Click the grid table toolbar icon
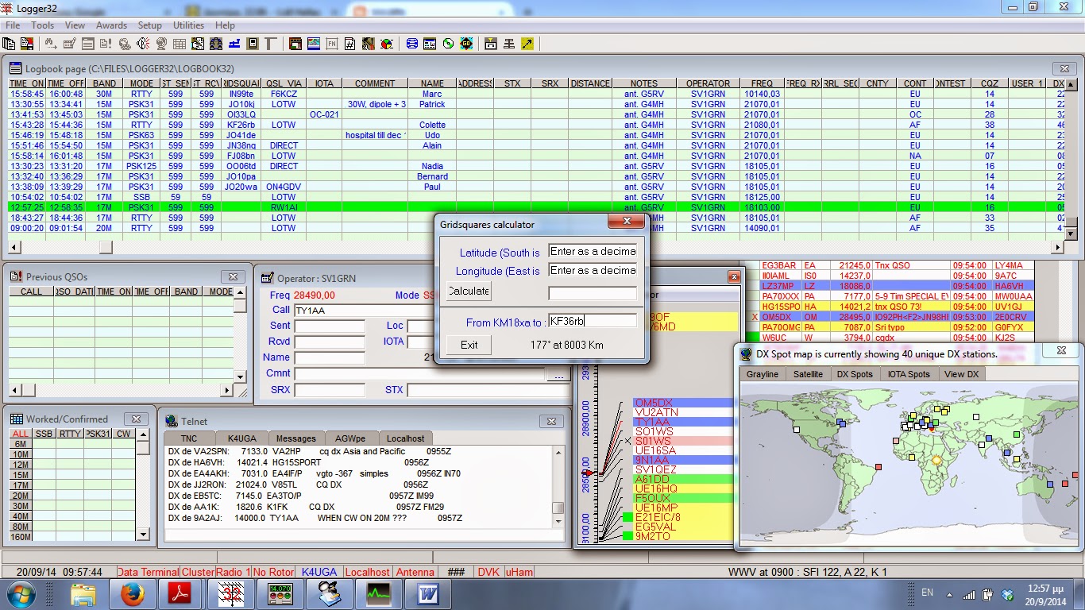This screenshot has height=610, width=1085. [180, 44]
